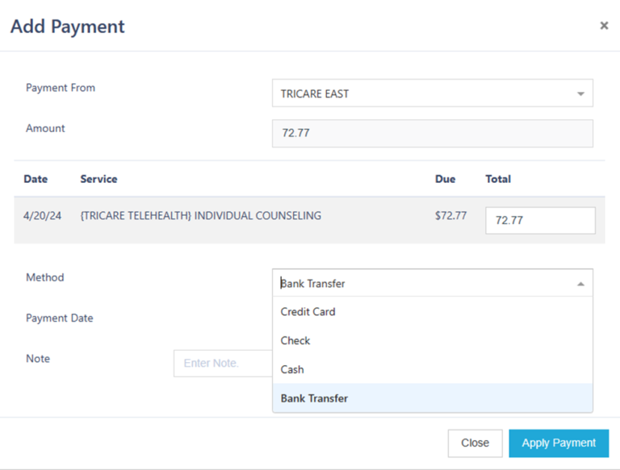The image size is (620, 470).
Task: Choose Check as the payment method
Action: coord(295,341)
